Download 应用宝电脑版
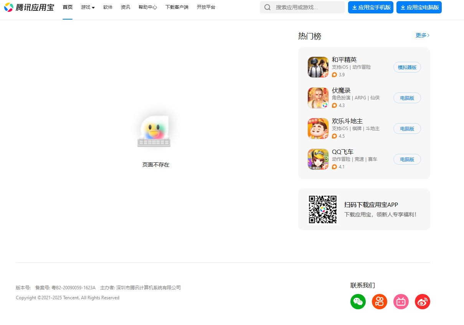The width and height of the screenshot is (464, 325). 419,7
